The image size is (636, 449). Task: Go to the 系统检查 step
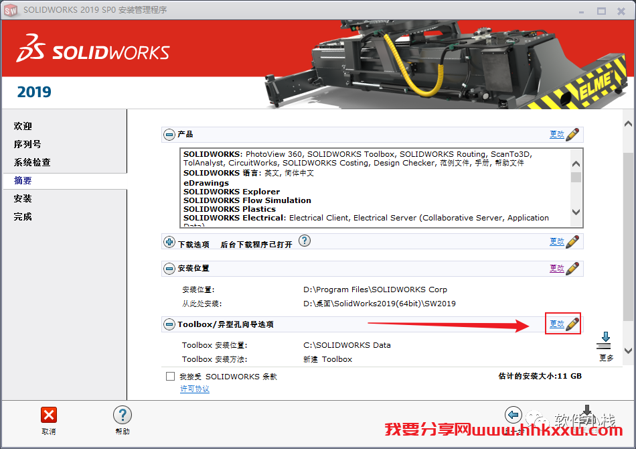click(32, 162)
